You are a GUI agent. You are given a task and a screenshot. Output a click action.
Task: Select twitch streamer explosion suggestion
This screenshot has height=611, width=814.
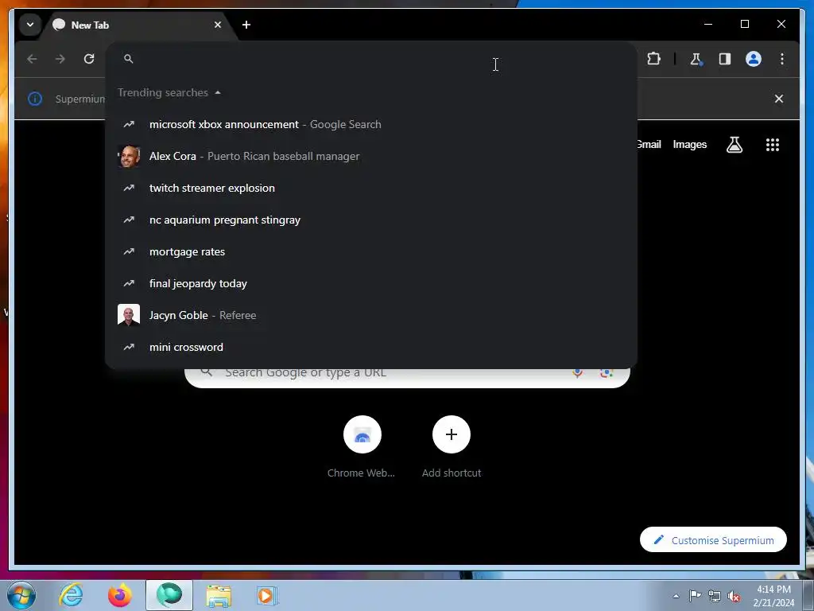[371, 188]
